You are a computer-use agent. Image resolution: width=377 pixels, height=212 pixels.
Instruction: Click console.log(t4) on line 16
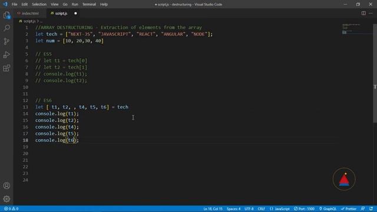[57, 127]
